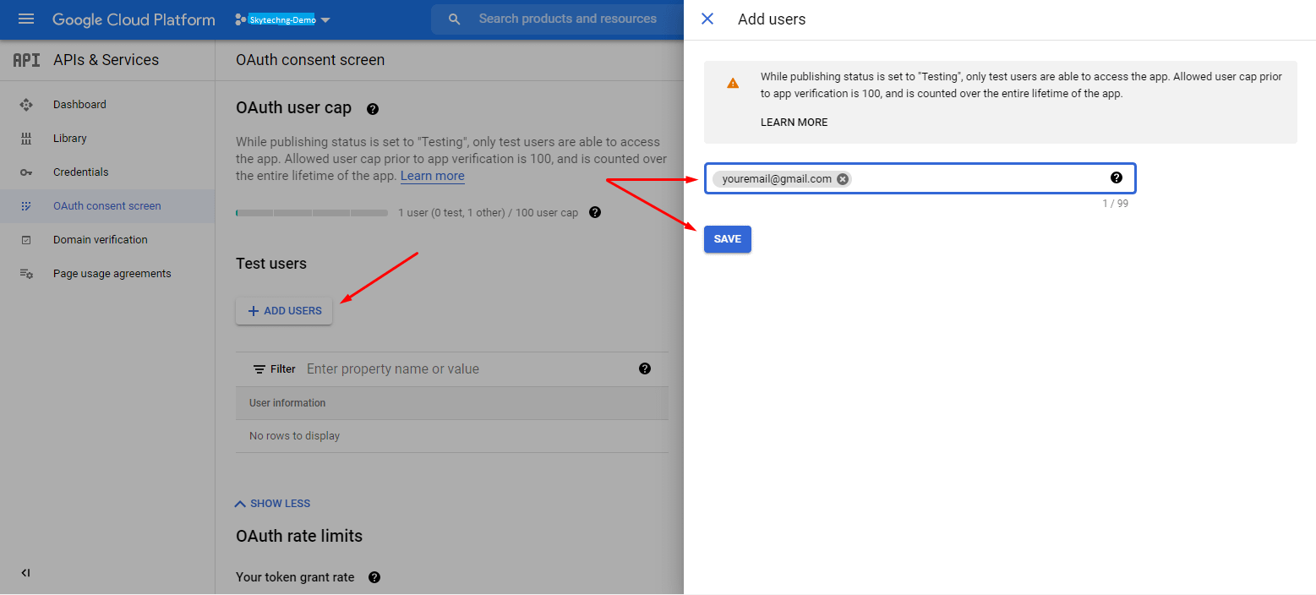Open the Skytechng-Demo project selector dropdown
This screenshot has height=595, width=1316.
tap(283, 19)
